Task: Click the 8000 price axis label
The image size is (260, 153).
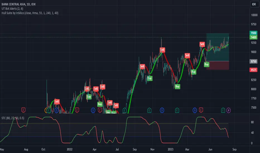Action: tap(254, 89)
